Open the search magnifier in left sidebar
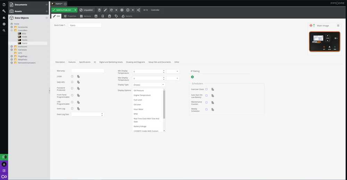 4,30
